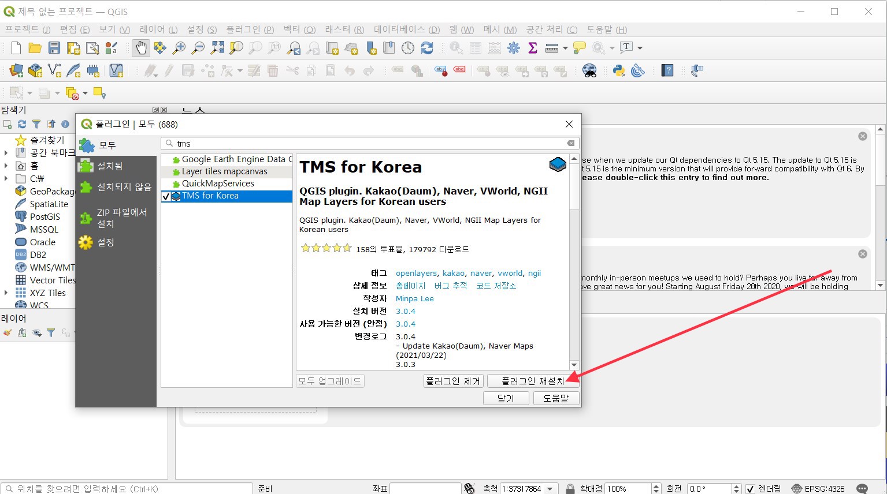
Task: Toggle extents display icon beside coordinate box
Action: [x=469, y=489]
